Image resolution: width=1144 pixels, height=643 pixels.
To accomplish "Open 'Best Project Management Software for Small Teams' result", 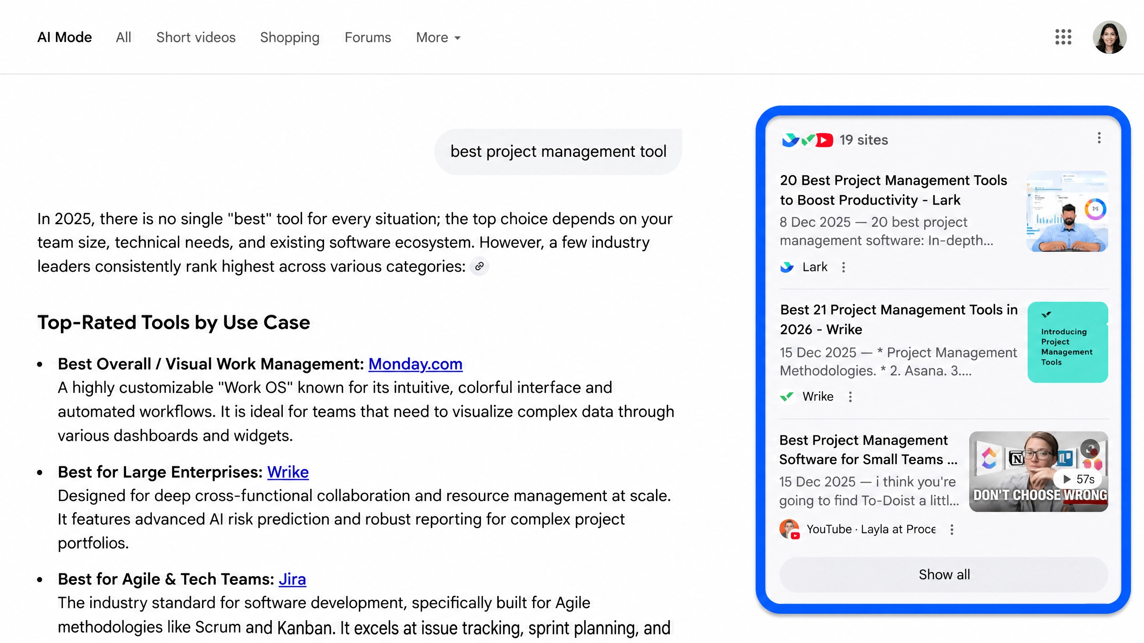I will coord(868,450).
